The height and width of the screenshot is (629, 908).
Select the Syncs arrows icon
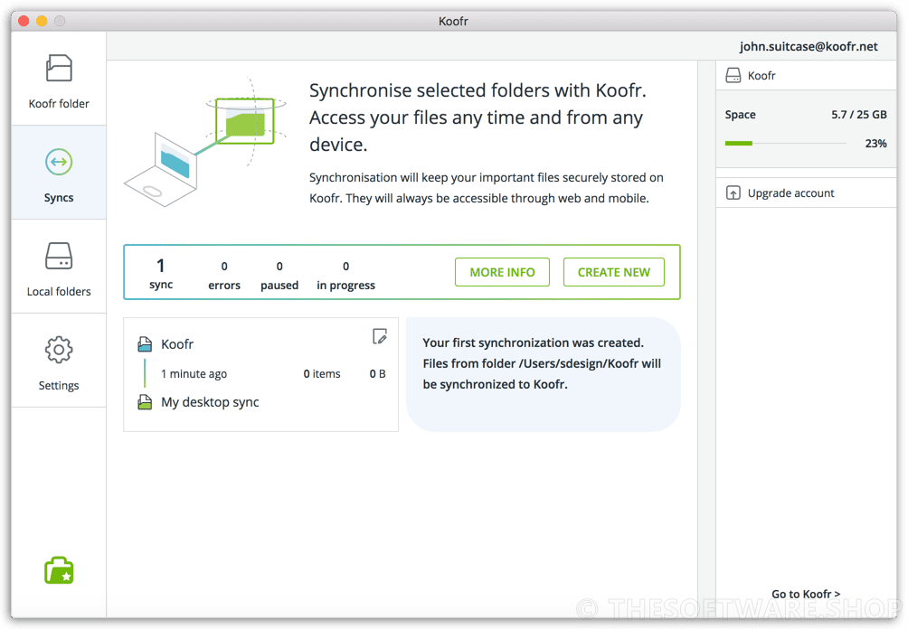pos(59,162)
